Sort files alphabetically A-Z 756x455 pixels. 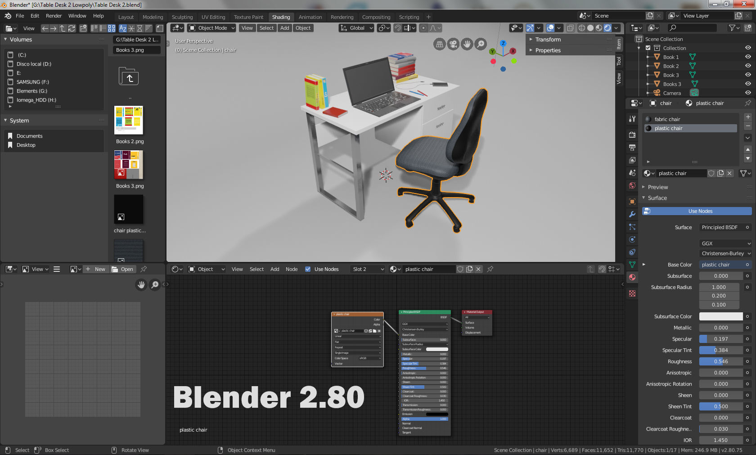coord(123,28)
